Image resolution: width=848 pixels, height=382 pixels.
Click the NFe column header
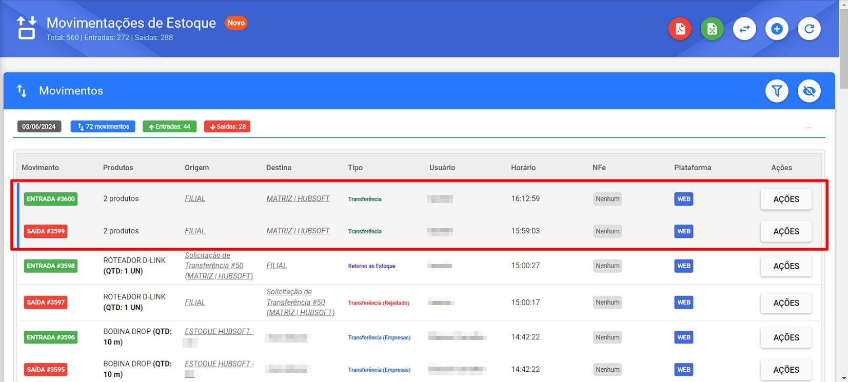599,168
